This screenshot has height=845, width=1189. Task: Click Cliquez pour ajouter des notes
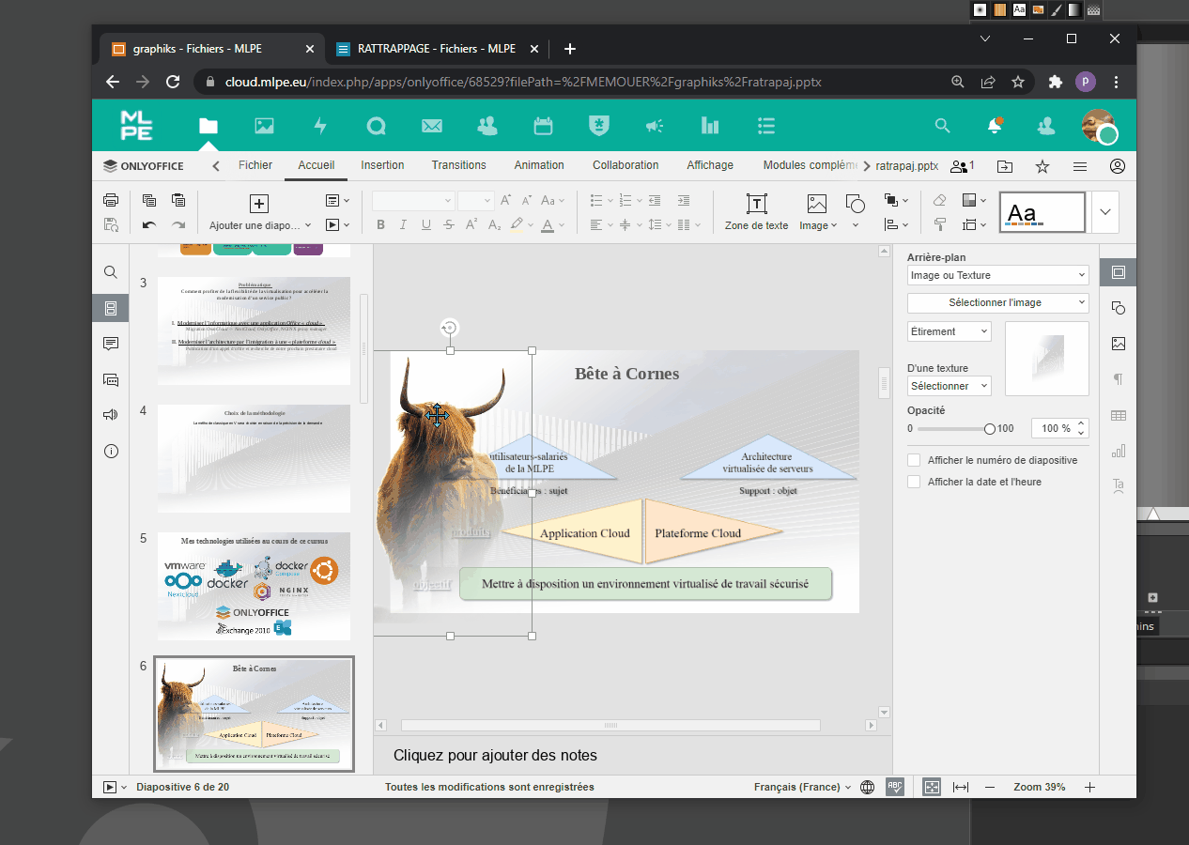tap(495, 756)
